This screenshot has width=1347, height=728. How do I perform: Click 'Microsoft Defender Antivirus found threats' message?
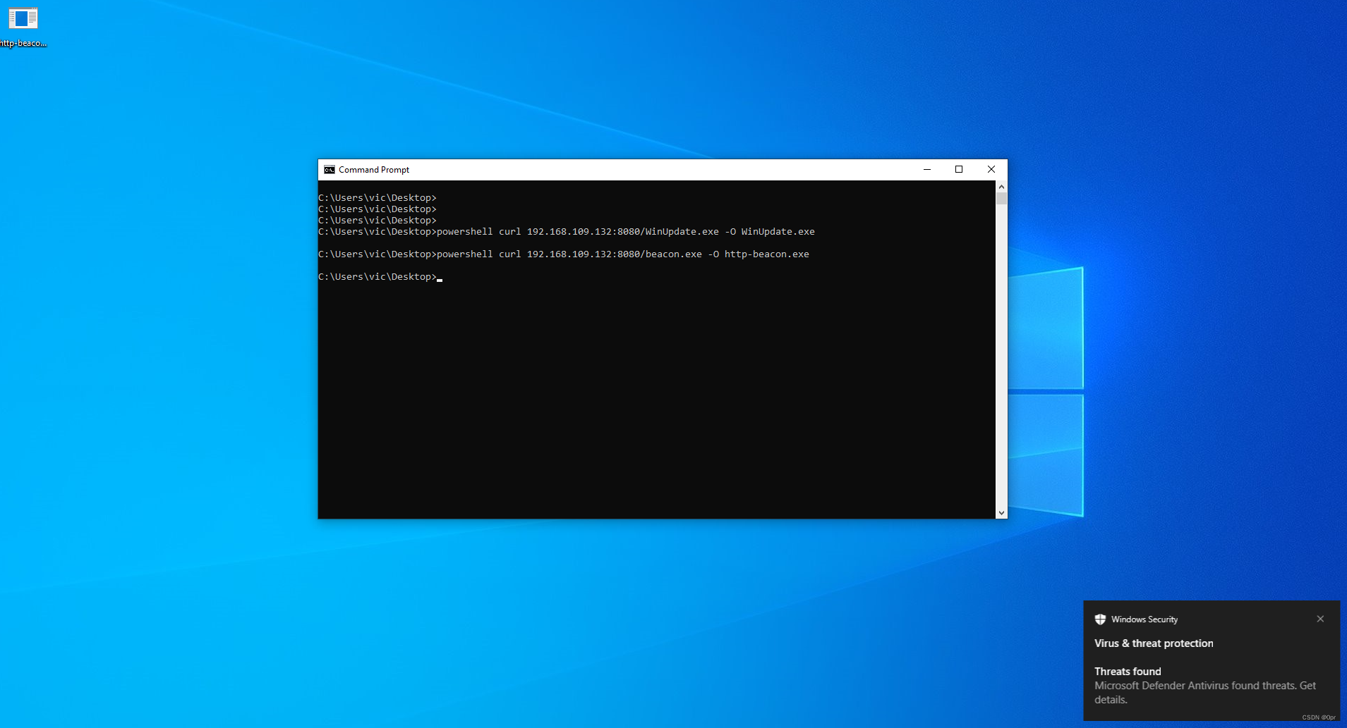click(x=1205, y=693)
